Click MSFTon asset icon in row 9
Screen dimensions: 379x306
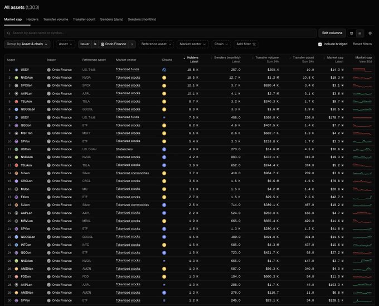[16, 133]
